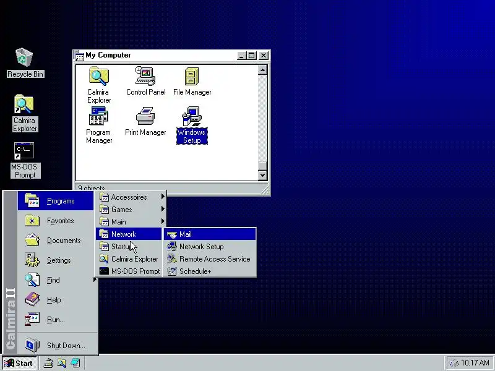Select Programs in the Start menu

[56, 201]
